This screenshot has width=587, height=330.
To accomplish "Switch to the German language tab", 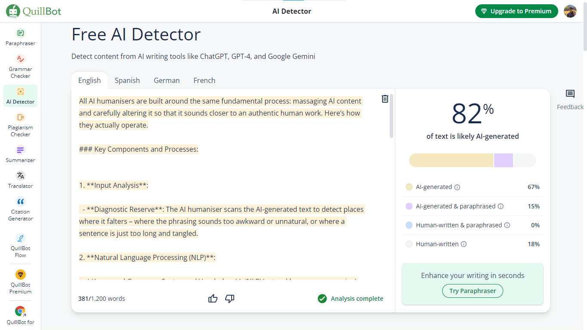I will tap(167, 80).
